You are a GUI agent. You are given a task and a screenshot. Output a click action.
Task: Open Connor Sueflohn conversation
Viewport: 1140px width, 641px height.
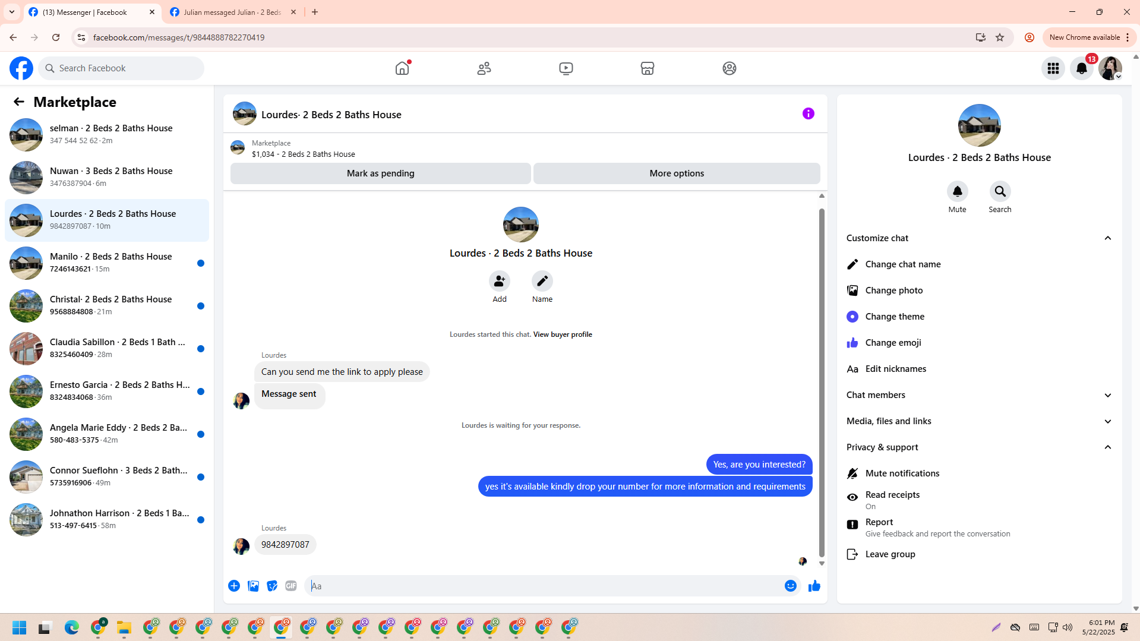tap(107, 477)
